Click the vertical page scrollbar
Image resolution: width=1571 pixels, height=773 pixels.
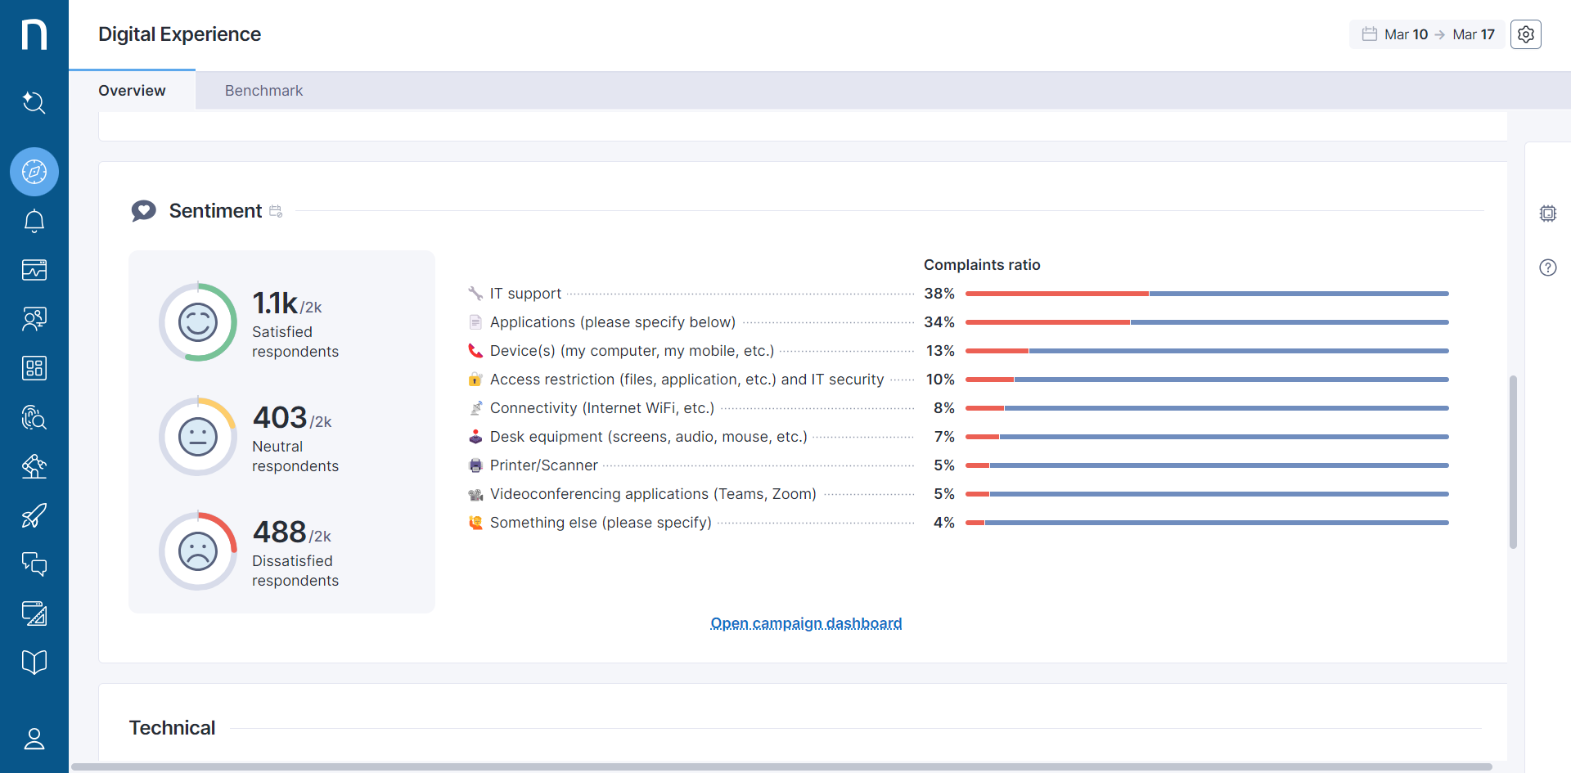click(1513, 462)
